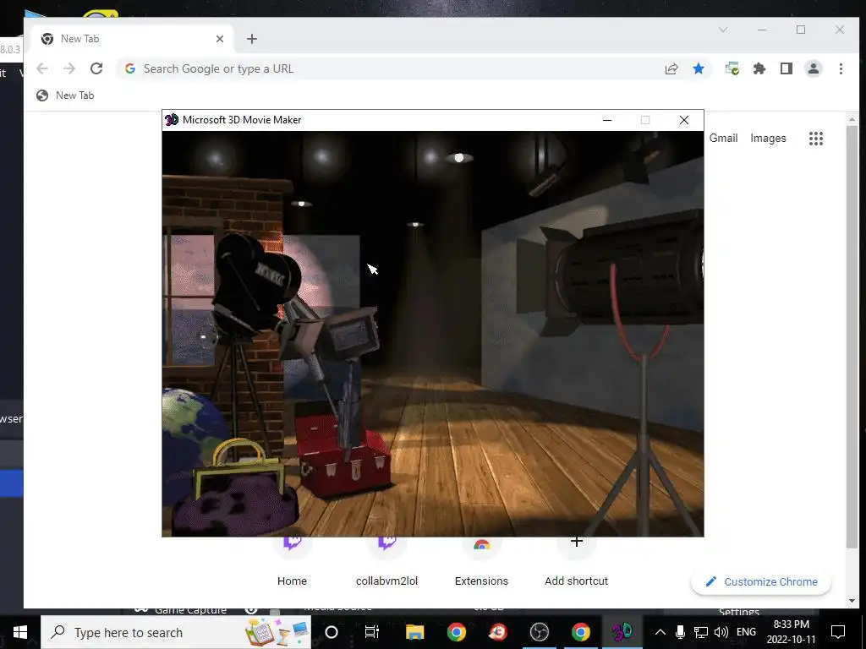Open the Extensions shortcut tile
The image size is (866, 649).
481,563
